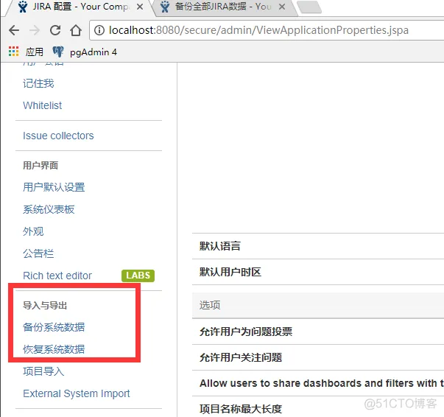444x417 pixels.
Task: Go to Issue collectors page
Action: coord(58,136)
